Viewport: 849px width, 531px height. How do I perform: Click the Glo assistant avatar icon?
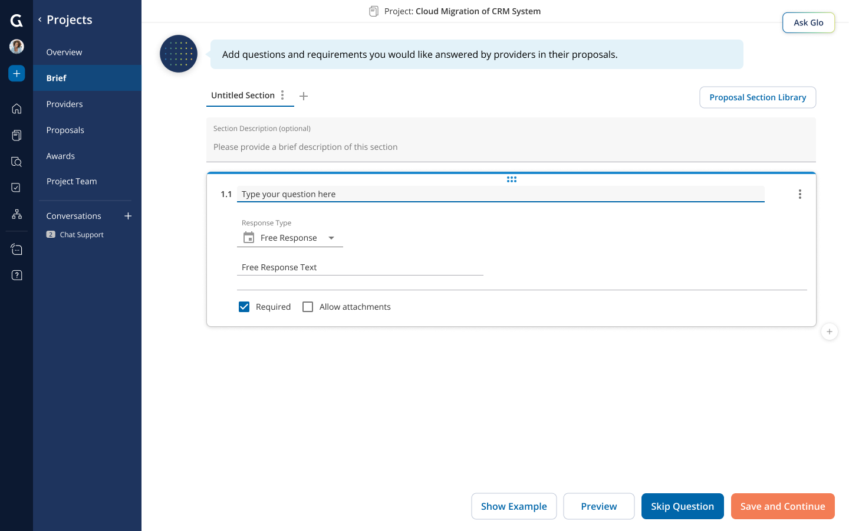[x=178, y=54]
